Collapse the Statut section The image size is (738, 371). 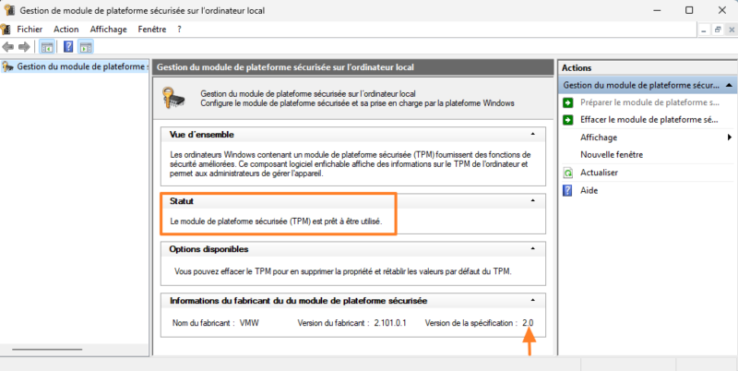coord(533,200)
